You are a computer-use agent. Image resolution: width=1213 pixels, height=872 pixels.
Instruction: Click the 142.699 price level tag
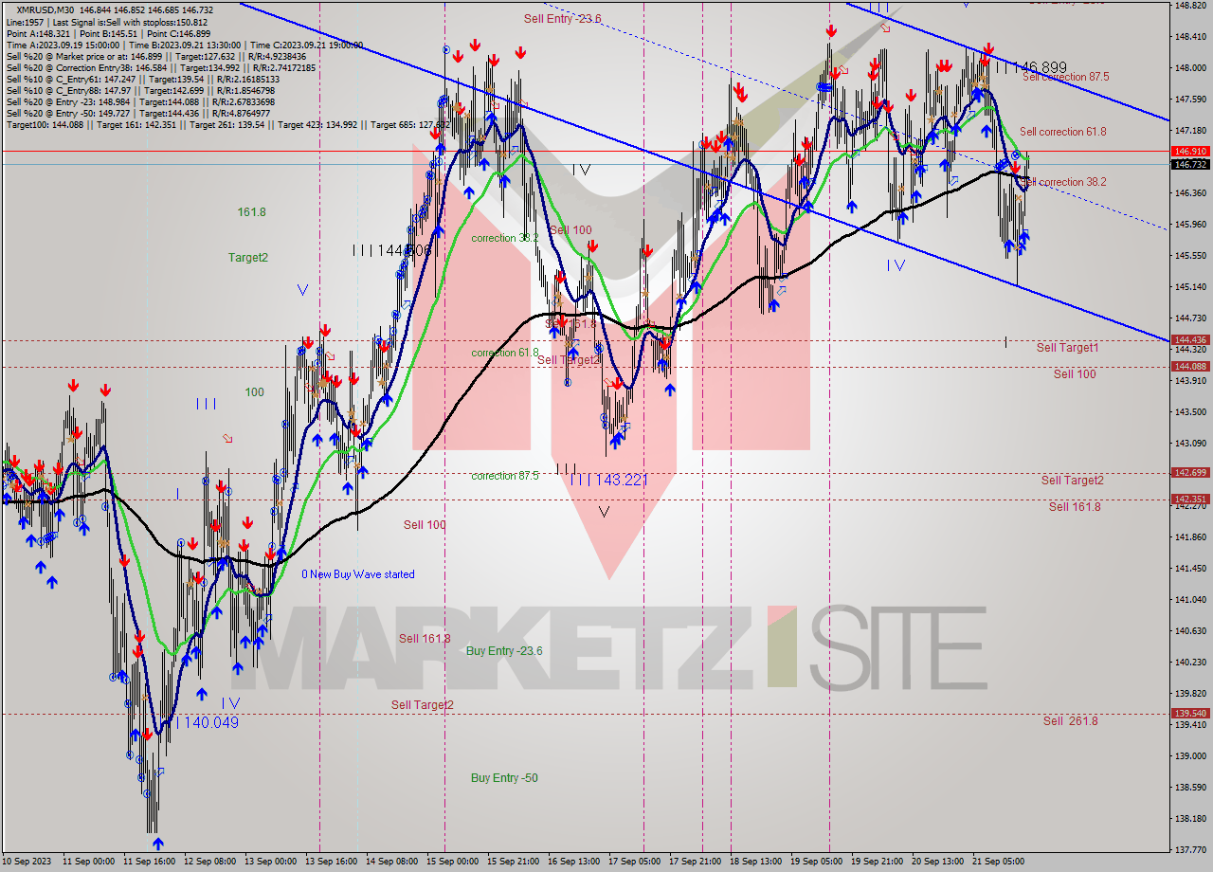[x=1190, y=473]
